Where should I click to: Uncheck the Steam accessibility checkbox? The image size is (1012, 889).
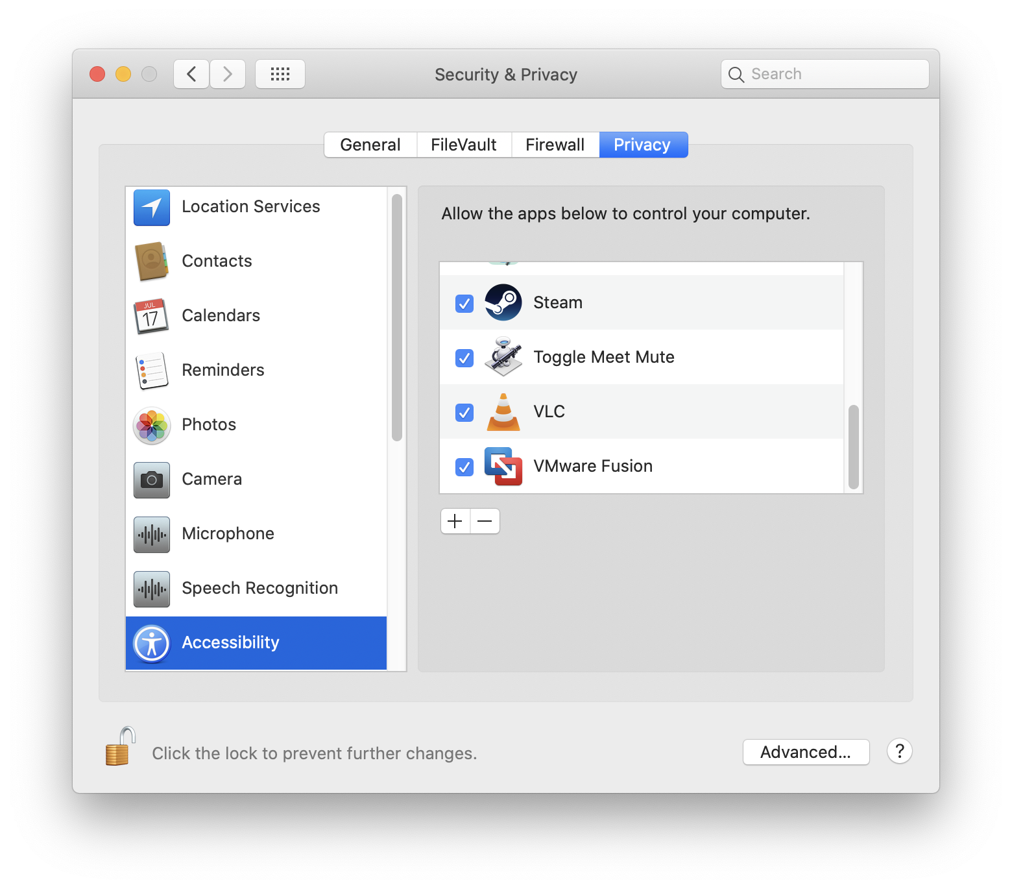tap(464, 303)
